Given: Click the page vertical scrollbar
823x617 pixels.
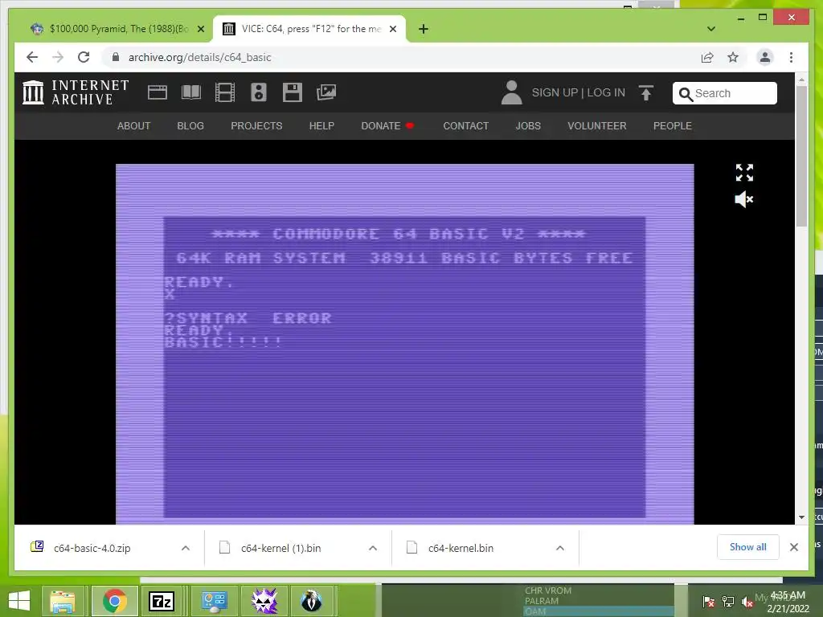Looking at the screenshot, I should pos(801,156).
